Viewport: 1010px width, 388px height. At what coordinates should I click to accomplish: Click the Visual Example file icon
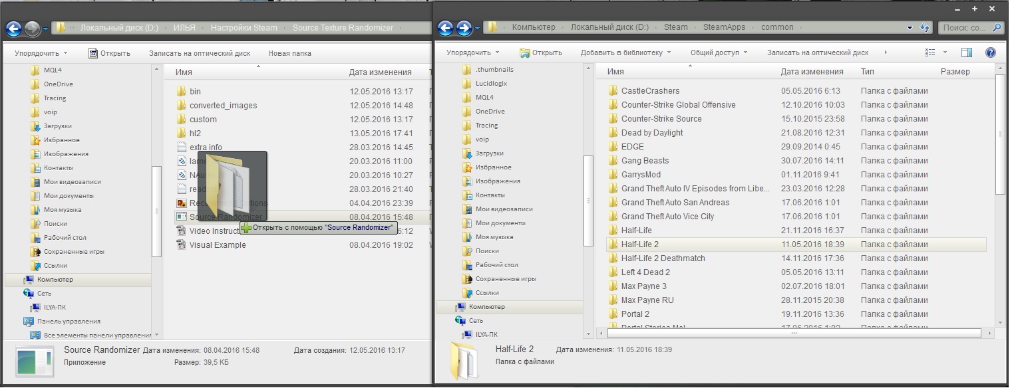click(x=181, y=245)
